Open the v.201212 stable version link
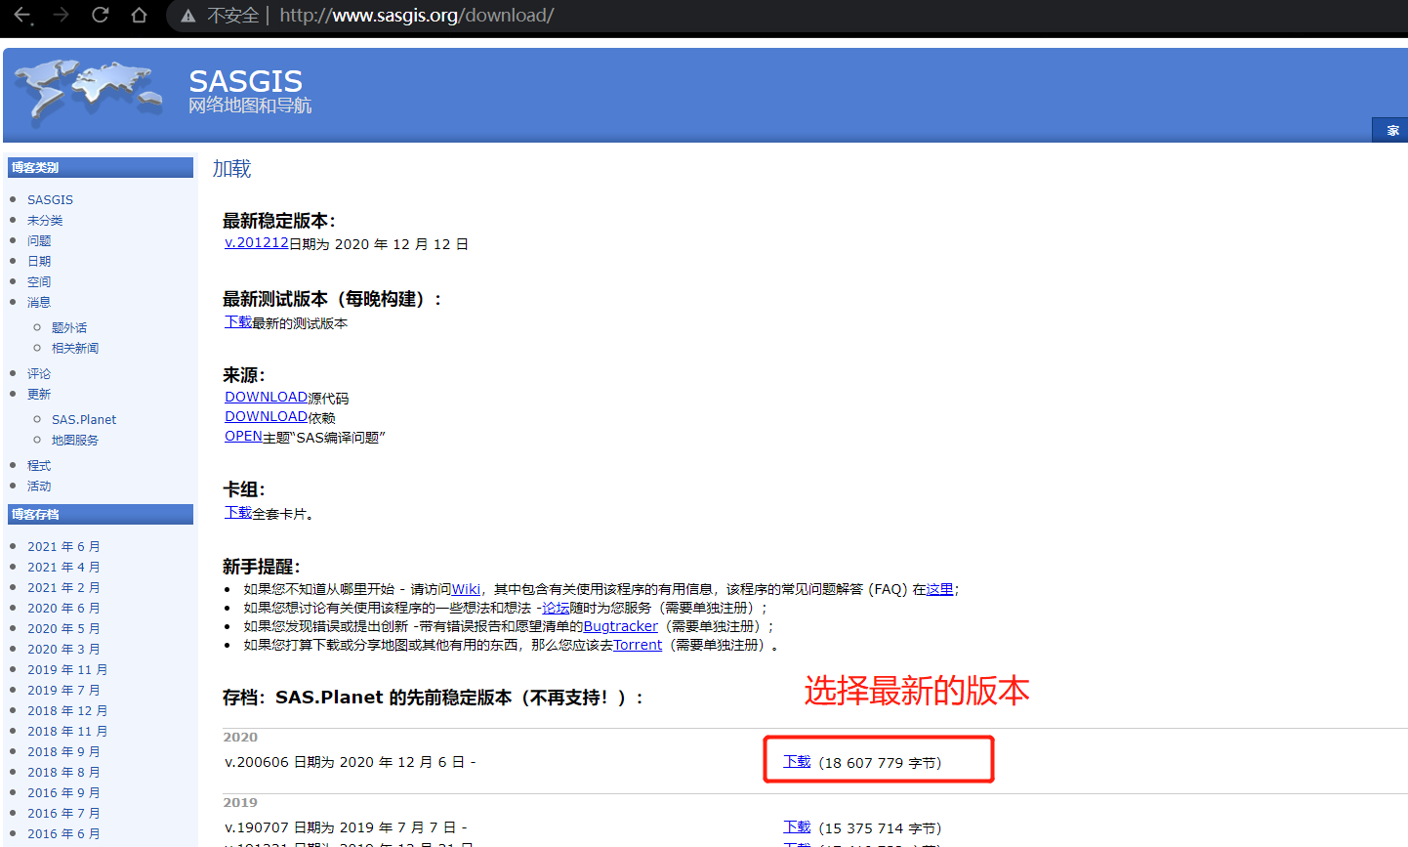The height and width of the screenshot is (847, 1408). pyautogui.click(x=256, y=242)
